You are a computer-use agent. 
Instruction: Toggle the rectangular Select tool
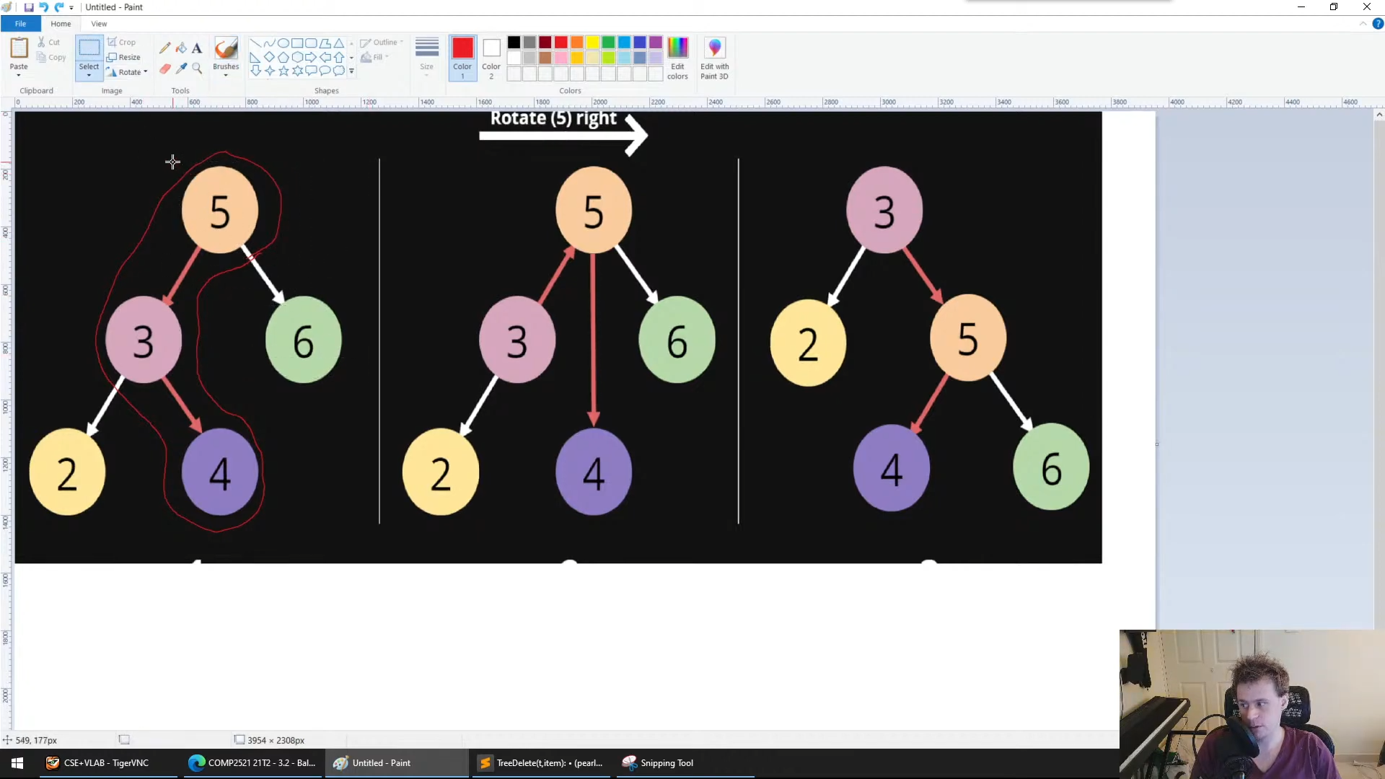tap(89, 48)
